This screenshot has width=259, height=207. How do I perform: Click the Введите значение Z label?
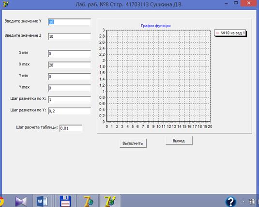23,35
